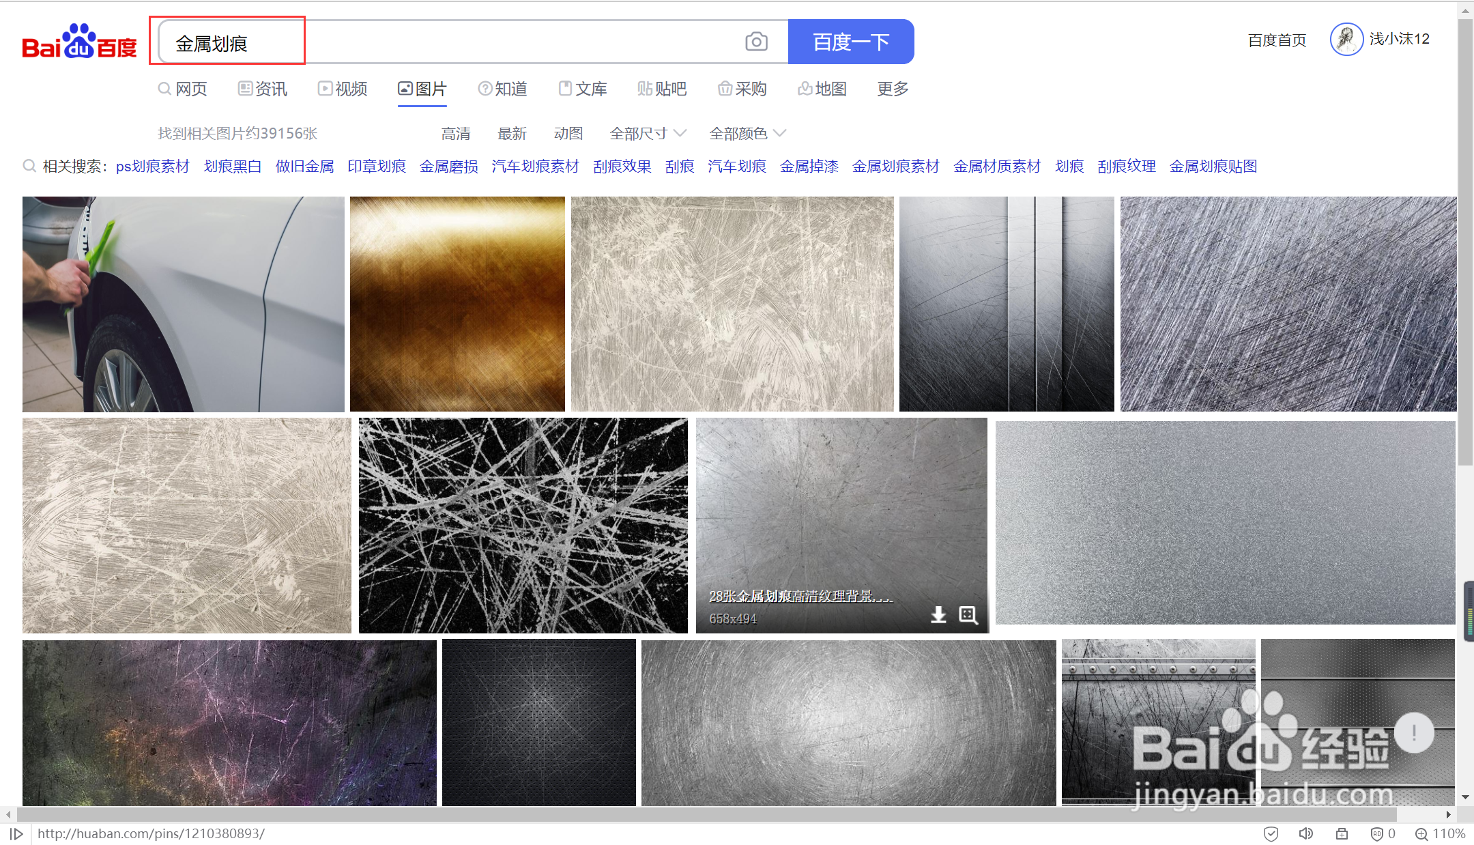Click the camera image-search icon
Screen dimensions: 1474x845
pyautogui.click(x=756, y=42)
